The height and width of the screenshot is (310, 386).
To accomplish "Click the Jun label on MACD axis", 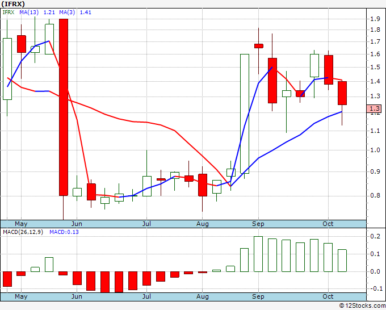I will (x=77, y=296).
